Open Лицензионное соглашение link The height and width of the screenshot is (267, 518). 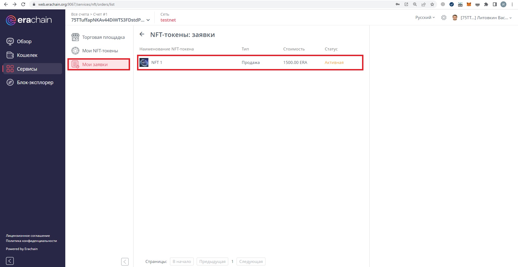click(28, 236)
